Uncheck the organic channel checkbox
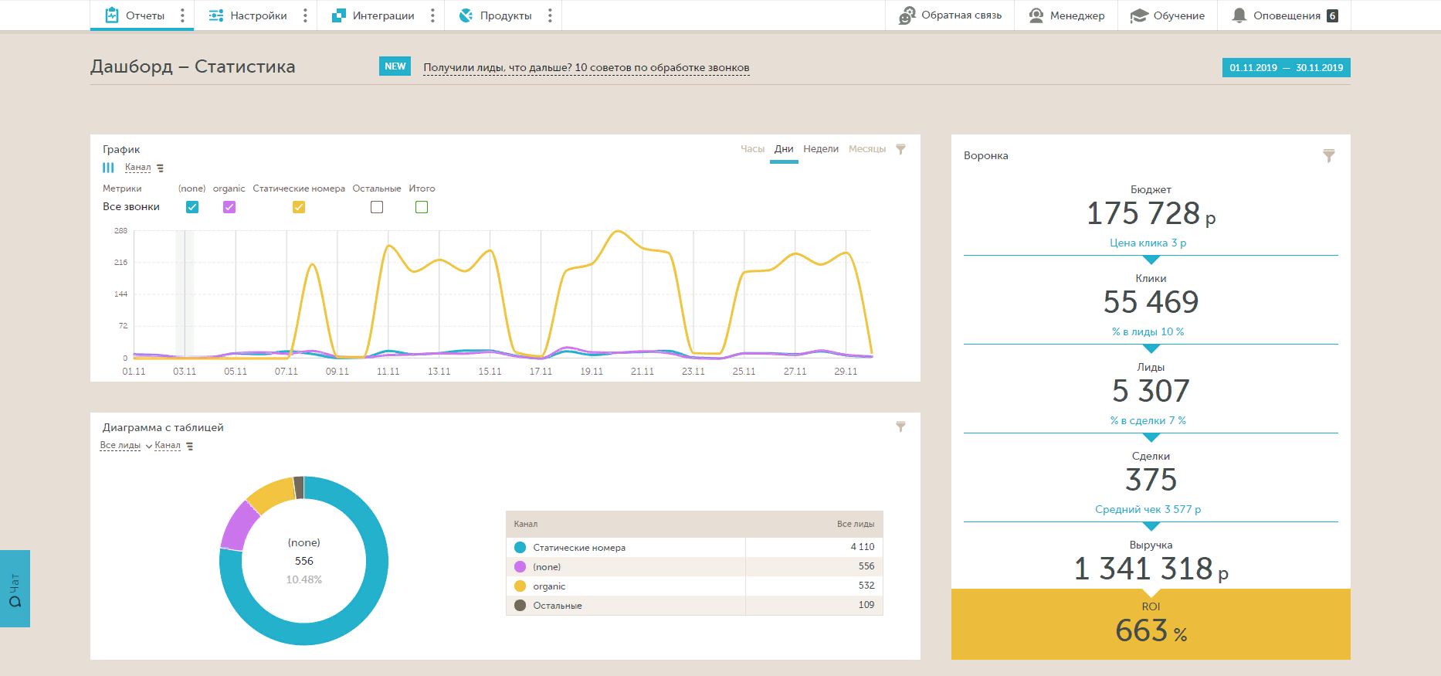The width and height of the screenshot is (1441, 676). point(229,207)
